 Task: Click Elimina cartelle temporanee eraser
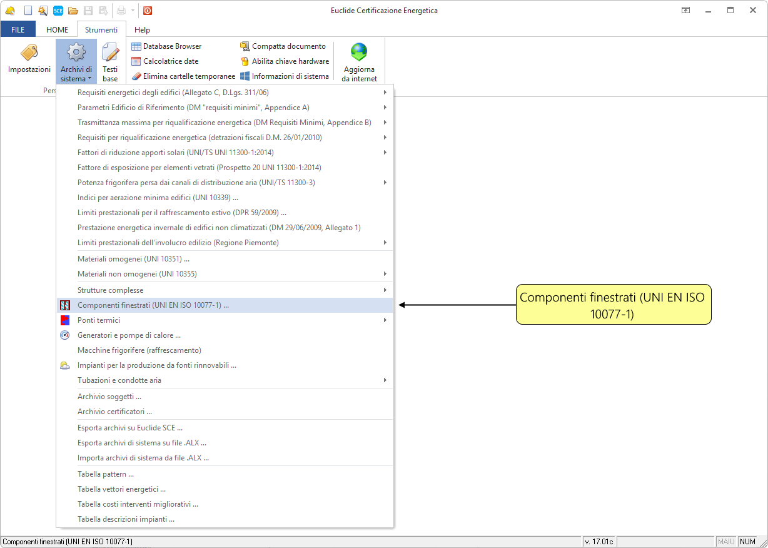183,76
